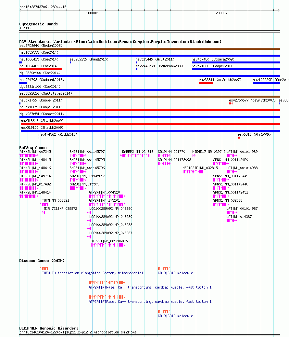Click gene label ATXN2L|NM_007245
Screen dimensions: 289x337
(35, 152)
